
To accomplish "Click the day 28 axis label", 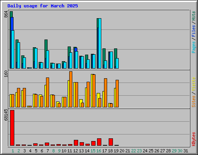I will pos(168,151).
